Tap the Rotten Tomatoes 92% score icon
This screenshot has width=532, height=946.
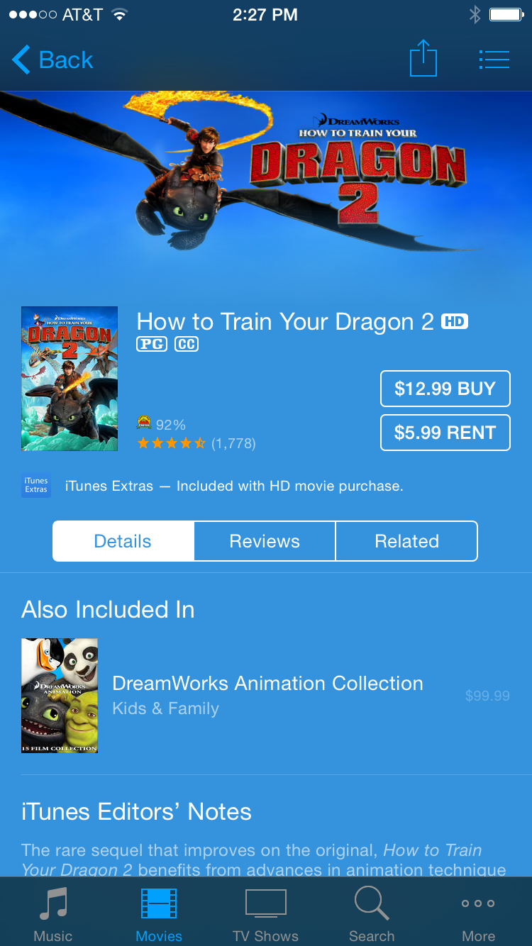tap(144, 424)
